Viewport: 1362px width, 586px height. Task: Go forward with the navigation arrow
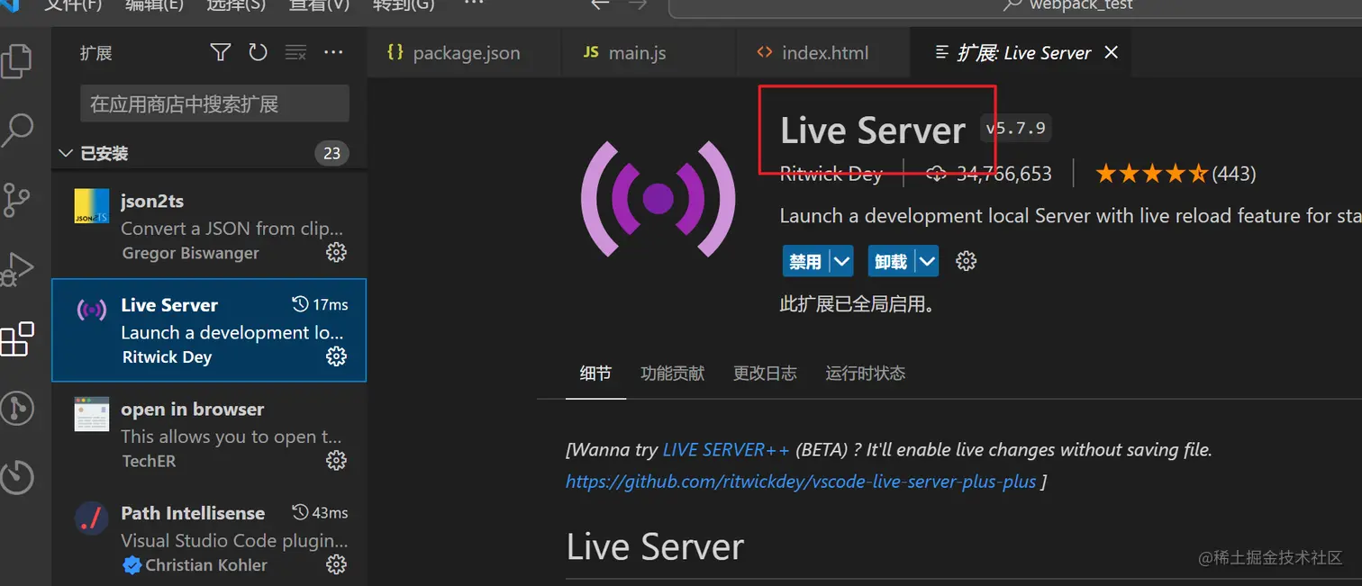[x=638, y=5]
